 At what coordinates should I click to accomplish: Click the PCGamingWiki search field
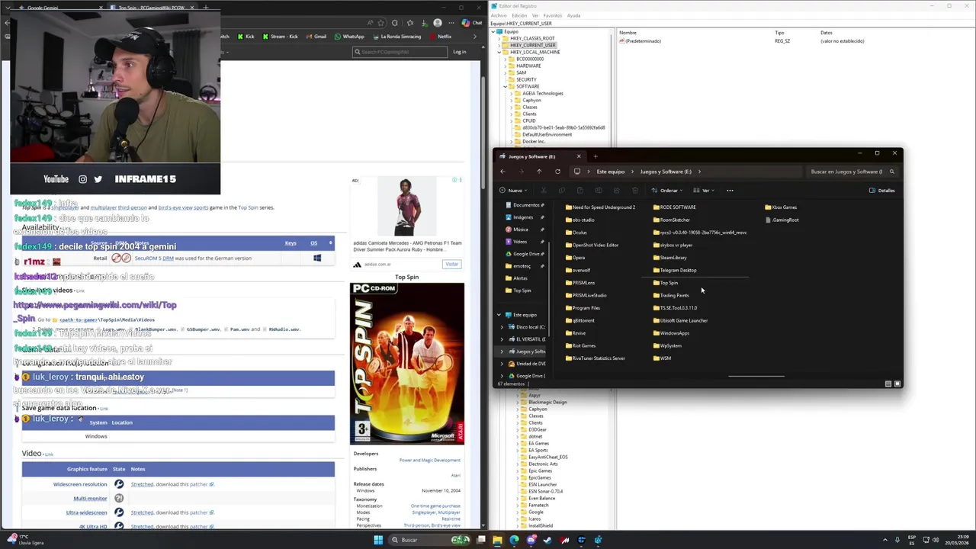click(x=400, y=52)
